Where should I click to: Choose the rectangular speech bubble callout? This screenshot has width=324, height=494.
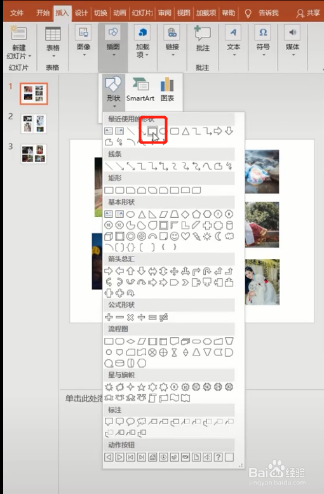[x=109, y=422]
